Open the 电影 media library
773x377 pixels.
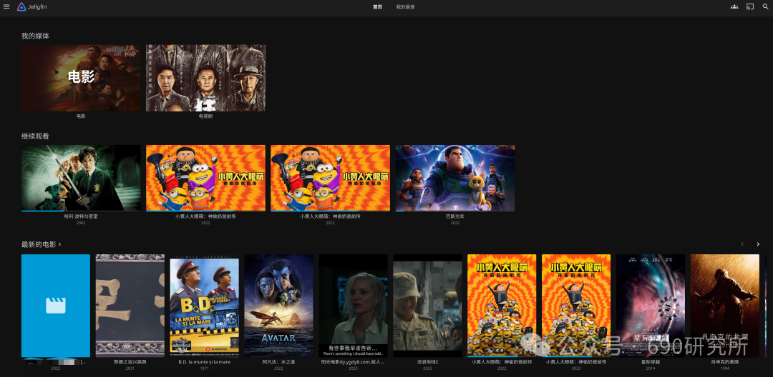[81, 78]
